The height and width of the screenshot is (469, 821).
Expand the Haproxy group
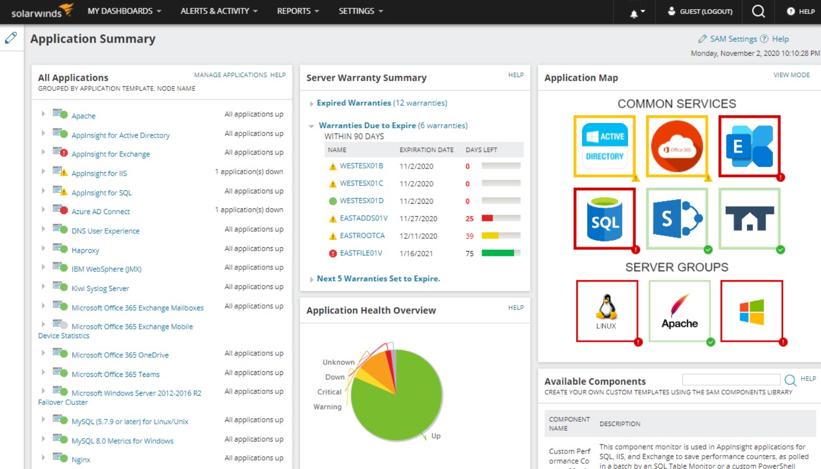(x=43, y=248)
